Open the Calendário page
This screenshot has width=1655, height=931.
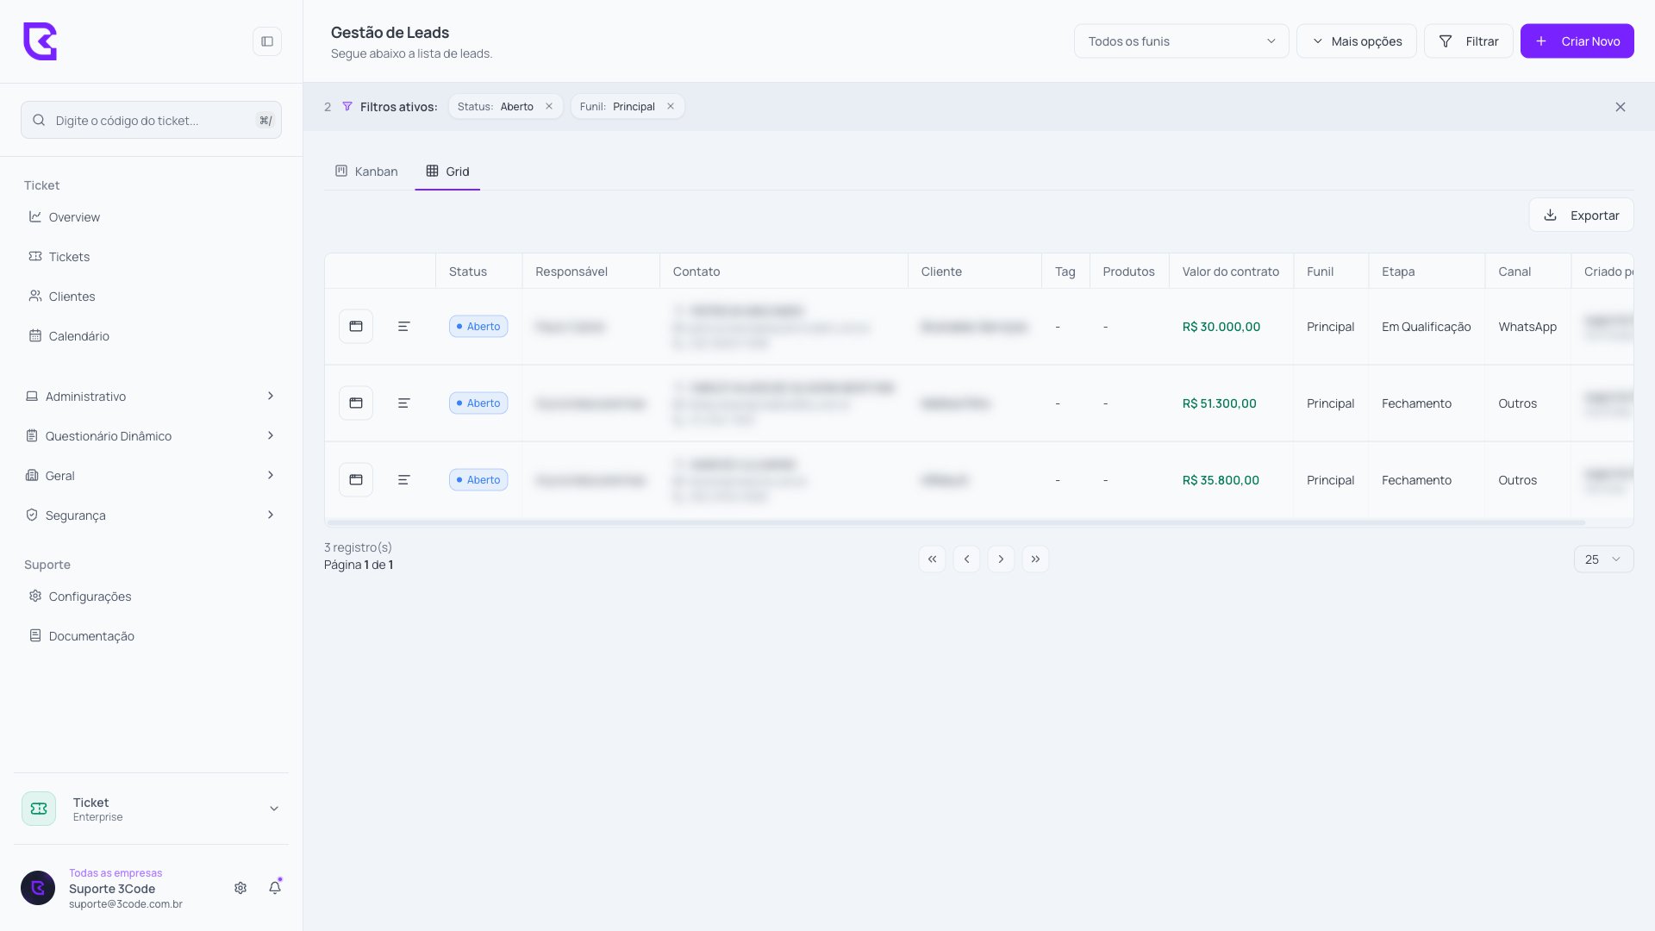point(78,336)
